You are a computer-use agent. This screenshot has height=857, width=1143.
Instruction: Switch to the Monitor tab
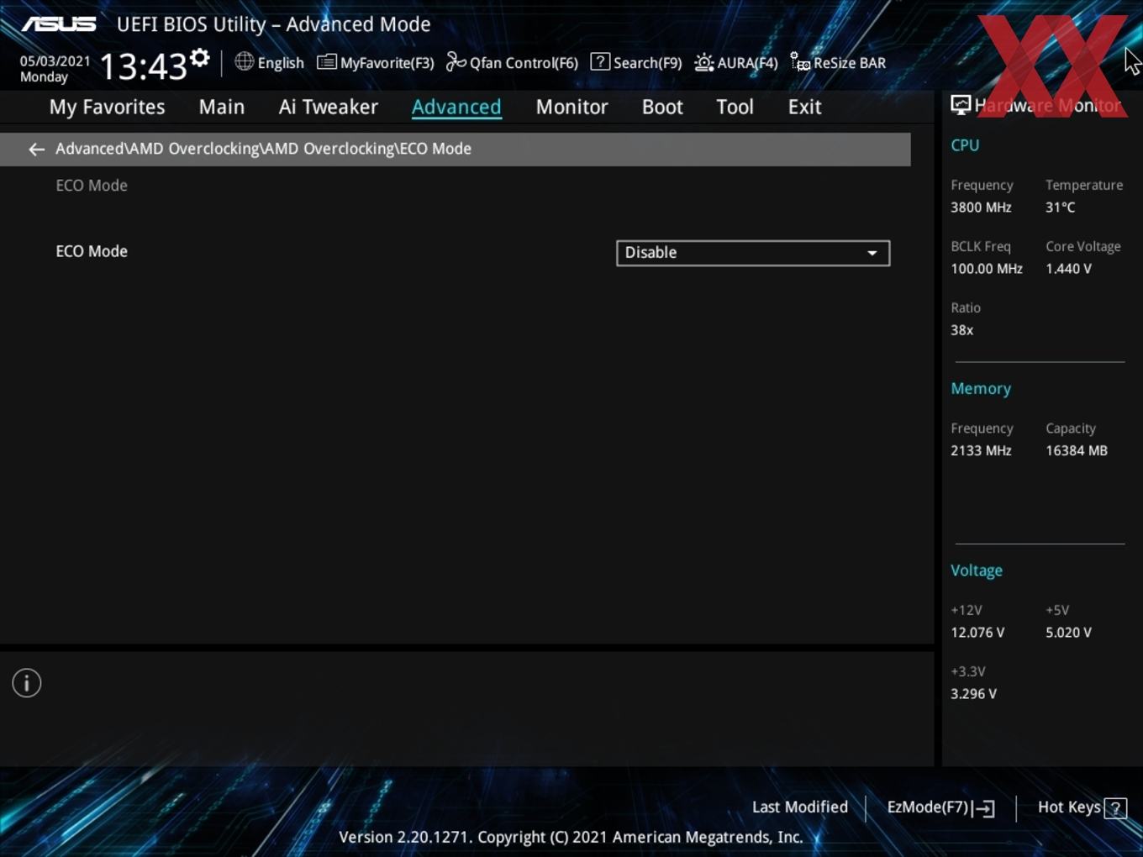(x=571, y=107)
